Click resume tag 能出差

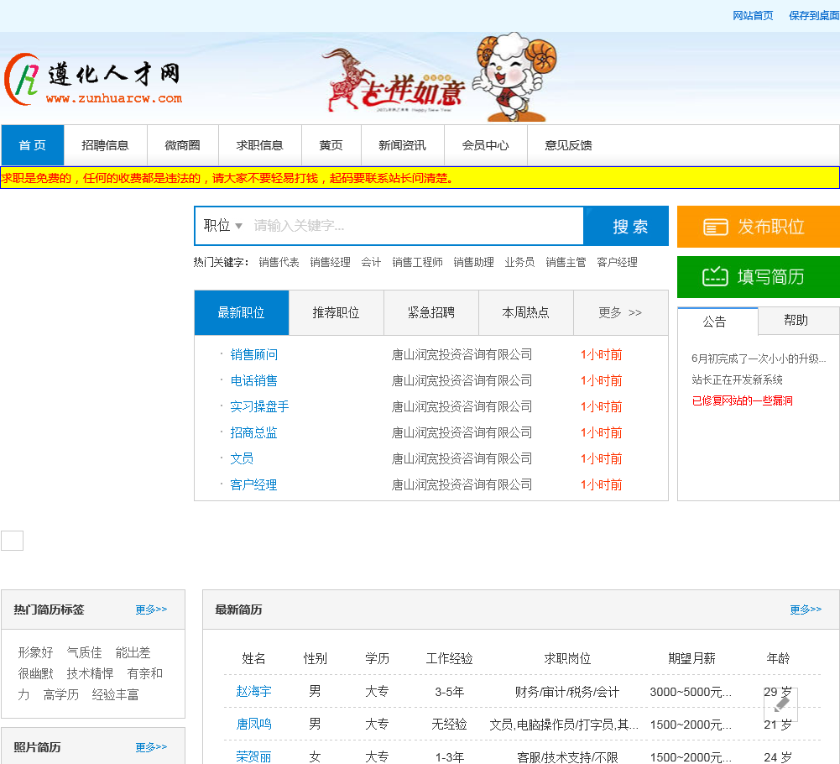(133, 652)
